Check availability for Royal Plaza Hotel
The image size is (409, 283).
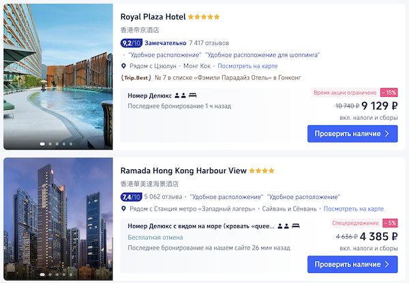[x=352, y=134]
